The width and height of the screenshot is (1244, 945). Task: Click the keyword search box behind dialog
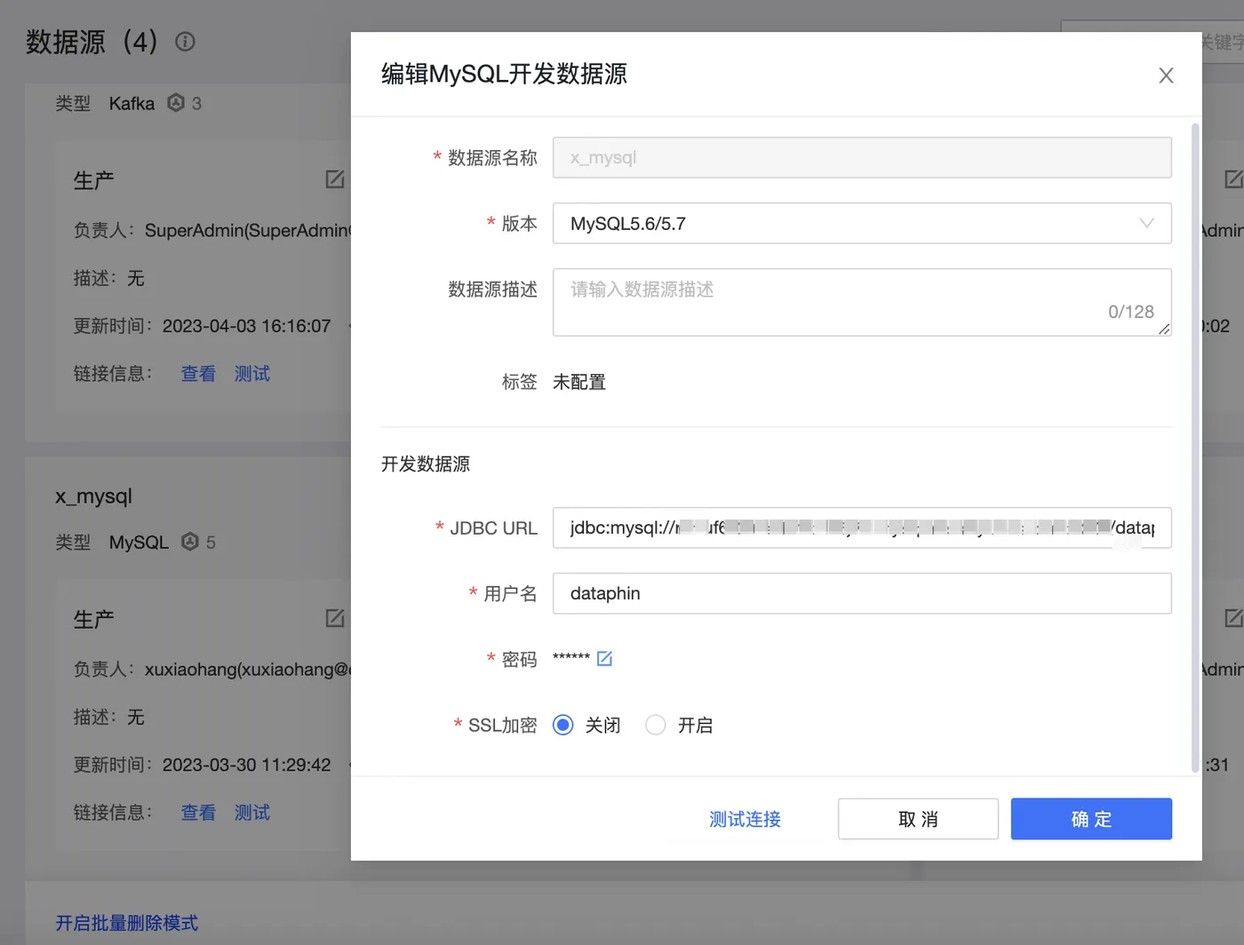click(x=1222, y=42)
